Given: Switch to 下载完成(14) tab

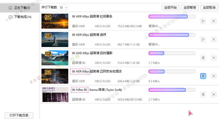Looking at the screenshot, I should tap(20, 17).
